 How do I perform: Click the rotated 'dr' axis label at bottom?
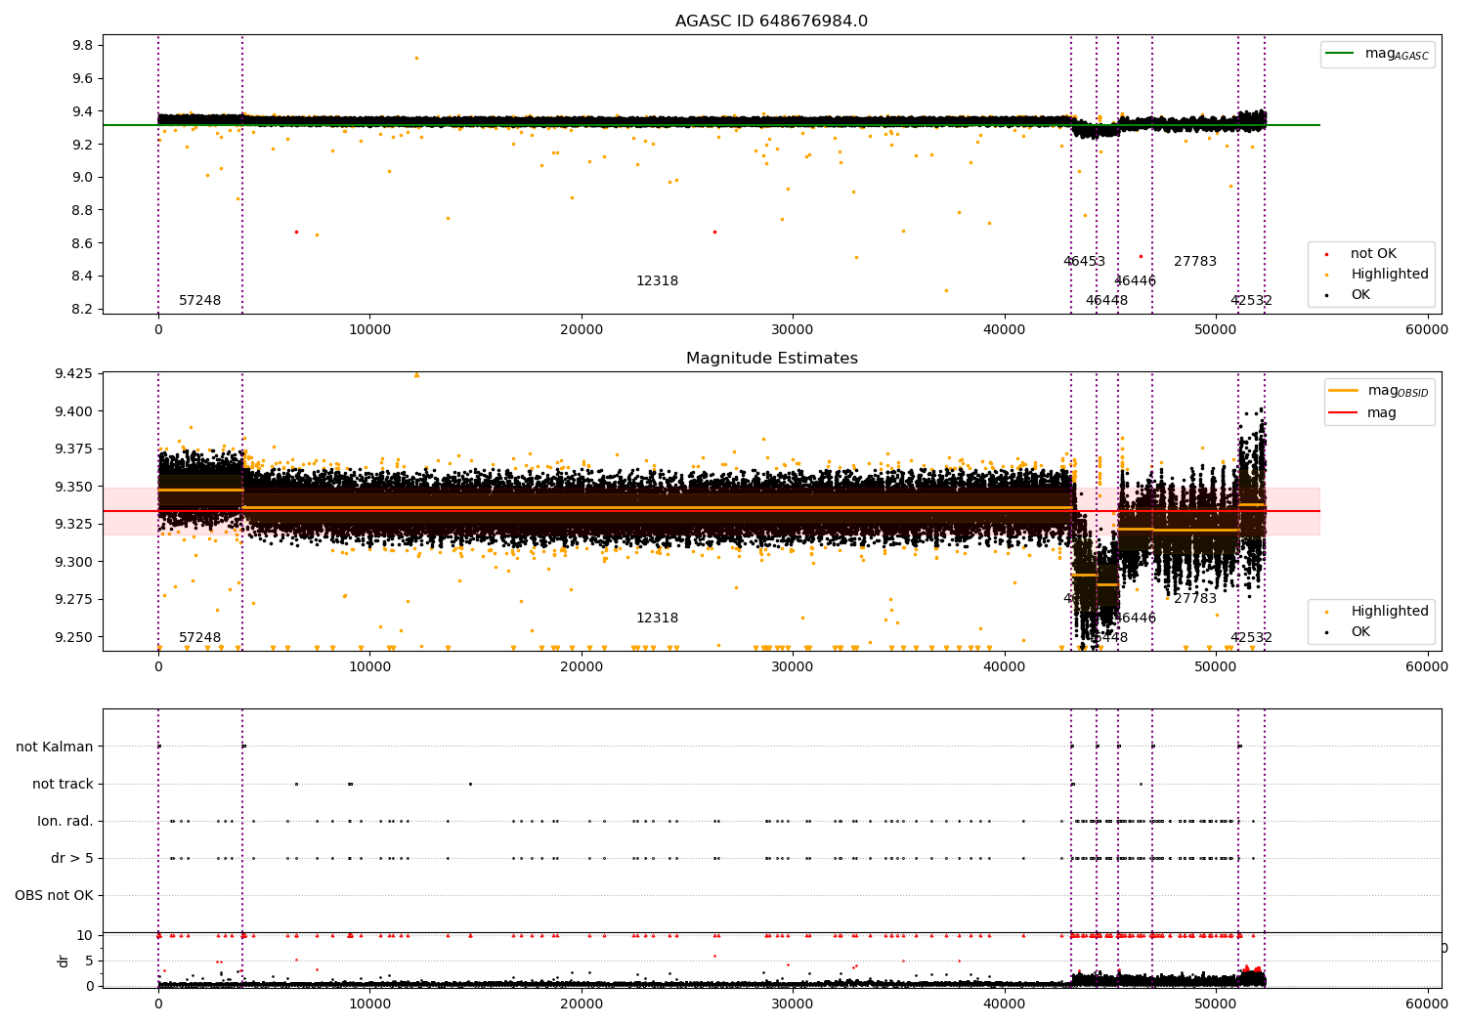pos(64,961)
